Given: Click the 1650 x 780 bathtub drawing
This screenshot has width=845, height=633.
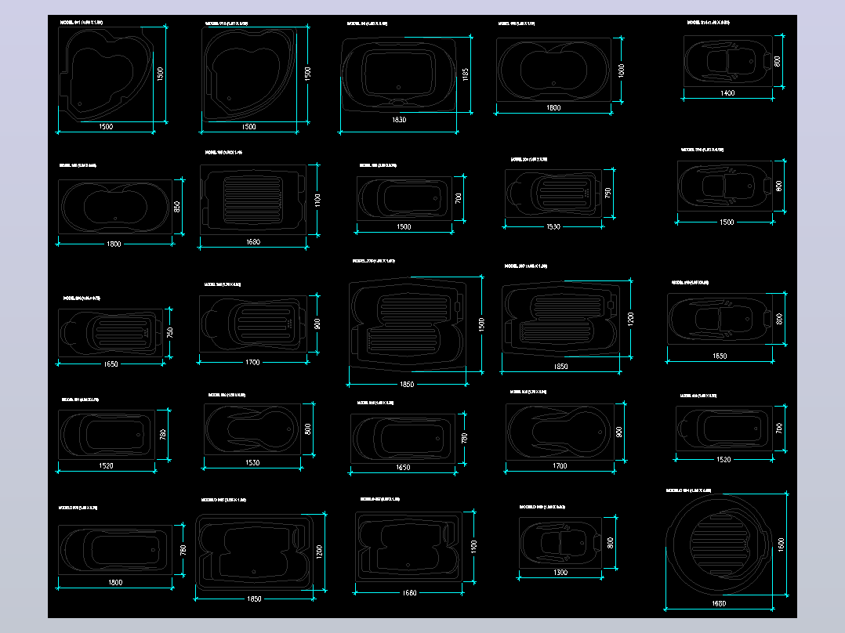Looking at the screenshot, I should coord(403,439).
